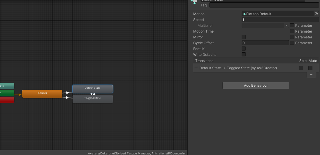Select the red Exit node
320x155 pixels.
(7, 100)
